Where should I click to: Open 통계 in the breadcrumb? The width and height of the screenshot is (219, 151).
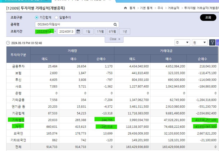coord(132,8)
